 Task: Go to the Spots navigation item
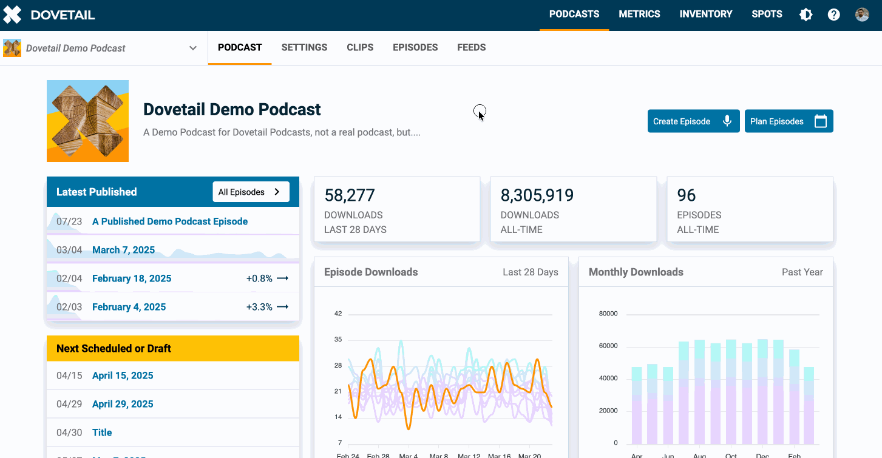(767, 14)
